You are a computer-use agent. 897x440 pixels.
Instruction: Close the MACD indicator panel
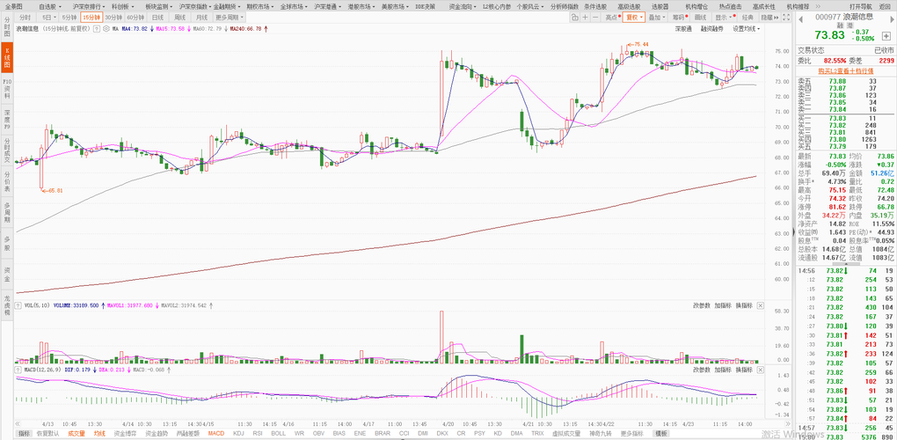click(760, 370)
